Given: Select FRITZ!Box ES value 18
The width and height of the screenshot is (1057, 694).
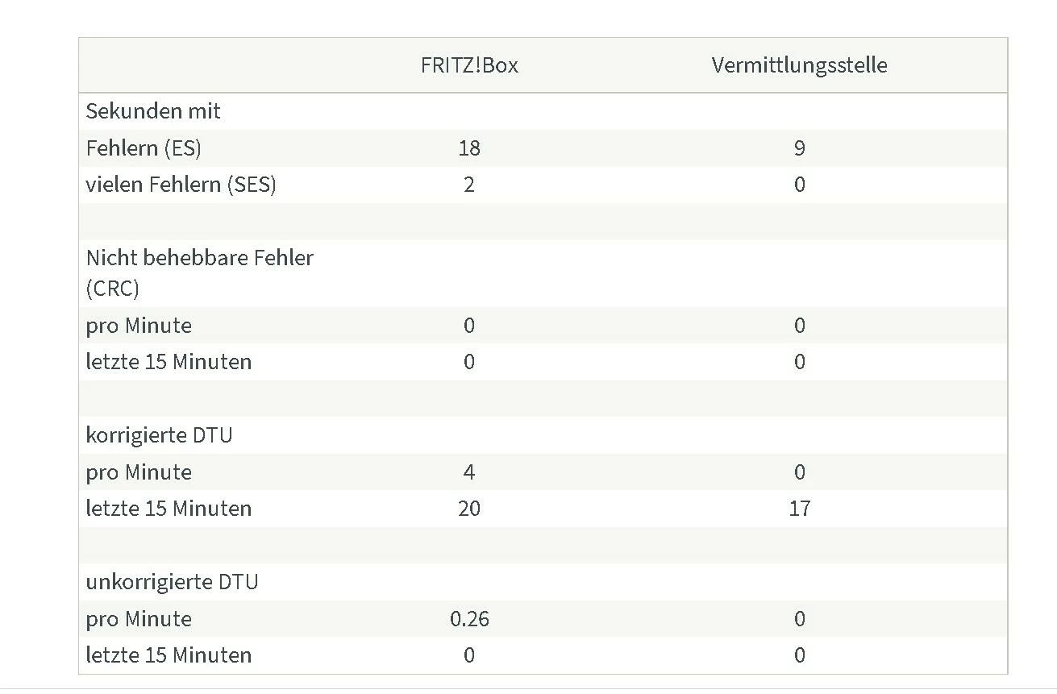Looking at the screenshot, I should coord(469,148).
